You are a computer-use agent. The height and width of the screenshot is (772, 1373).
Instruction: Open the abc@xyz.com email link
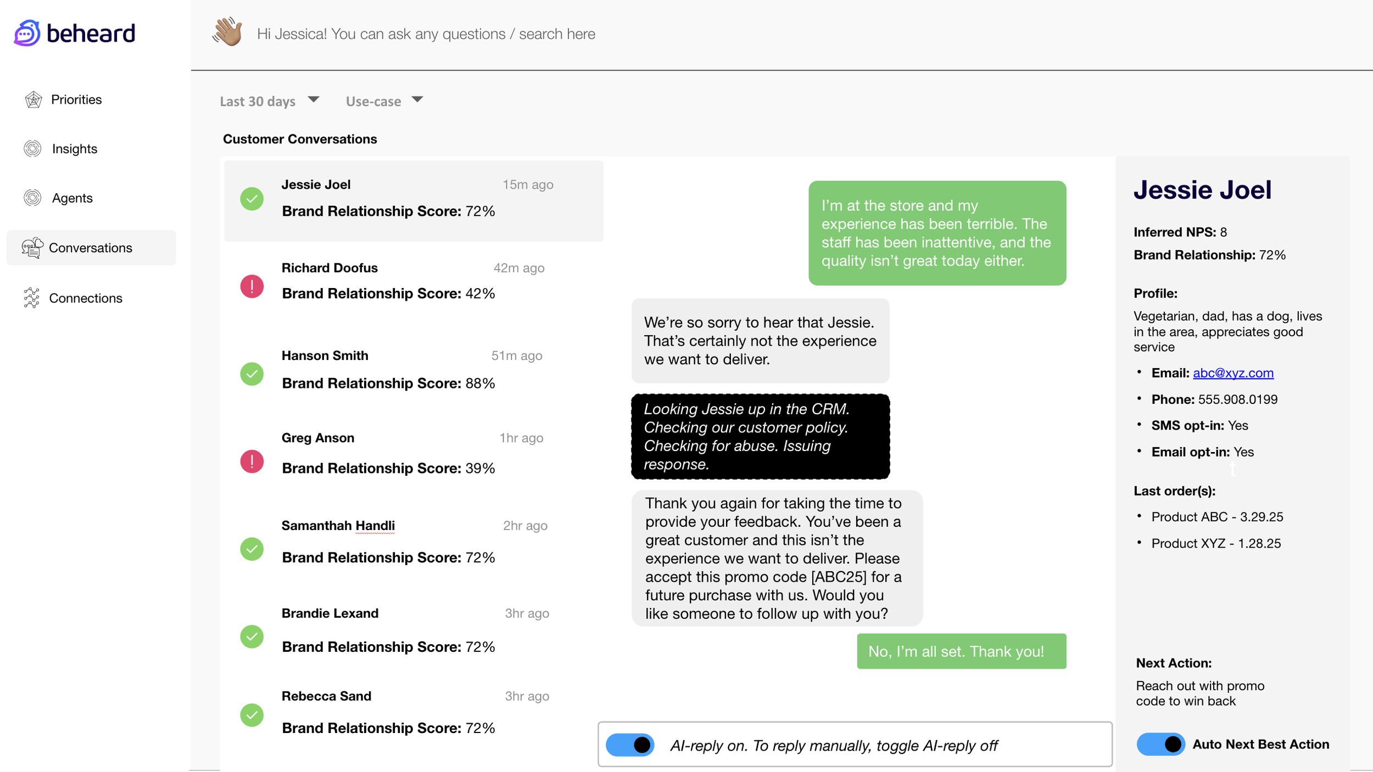[1233, 373]
